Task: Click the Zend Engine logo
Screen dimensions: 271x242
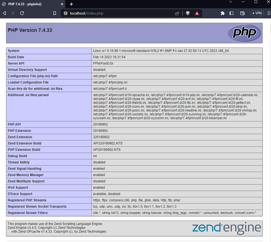Action: 226,228
